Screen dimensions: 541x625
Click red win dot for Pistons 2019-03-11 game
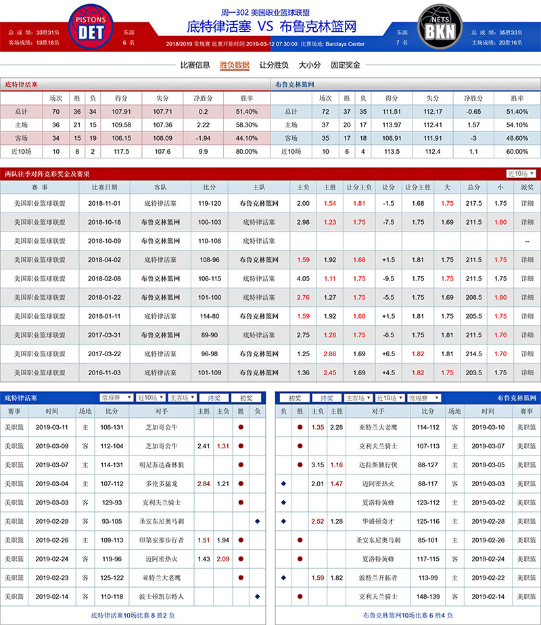pyautogui.click(x=241, y=427)
